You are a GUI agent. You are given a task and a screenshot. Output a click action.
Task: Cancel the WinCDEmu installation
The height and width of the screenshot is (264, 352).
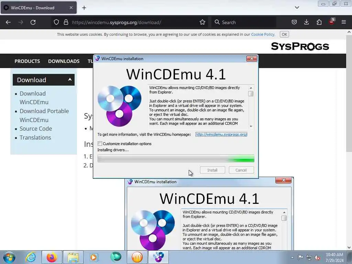(x=241, y=170)
